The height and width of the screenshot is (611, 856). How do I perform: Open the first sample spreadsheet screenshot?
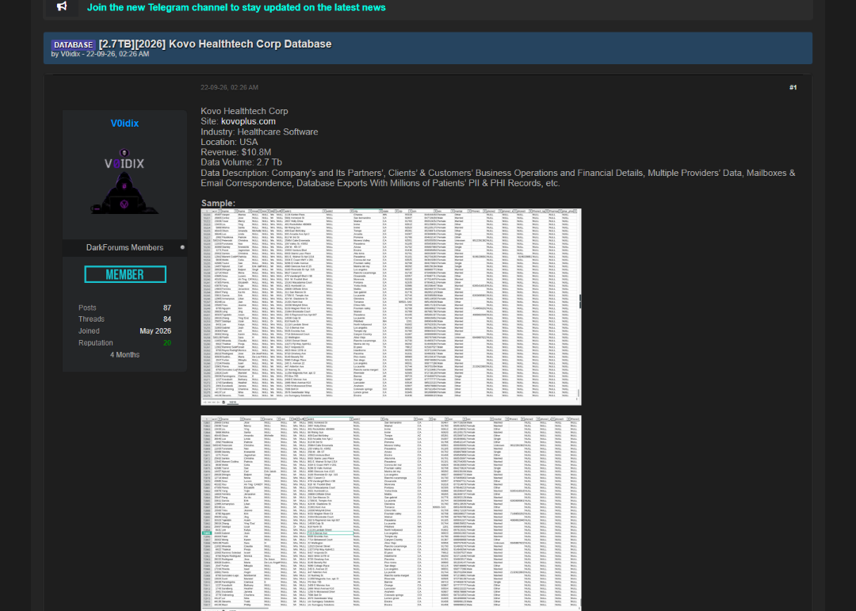[391, 307]
